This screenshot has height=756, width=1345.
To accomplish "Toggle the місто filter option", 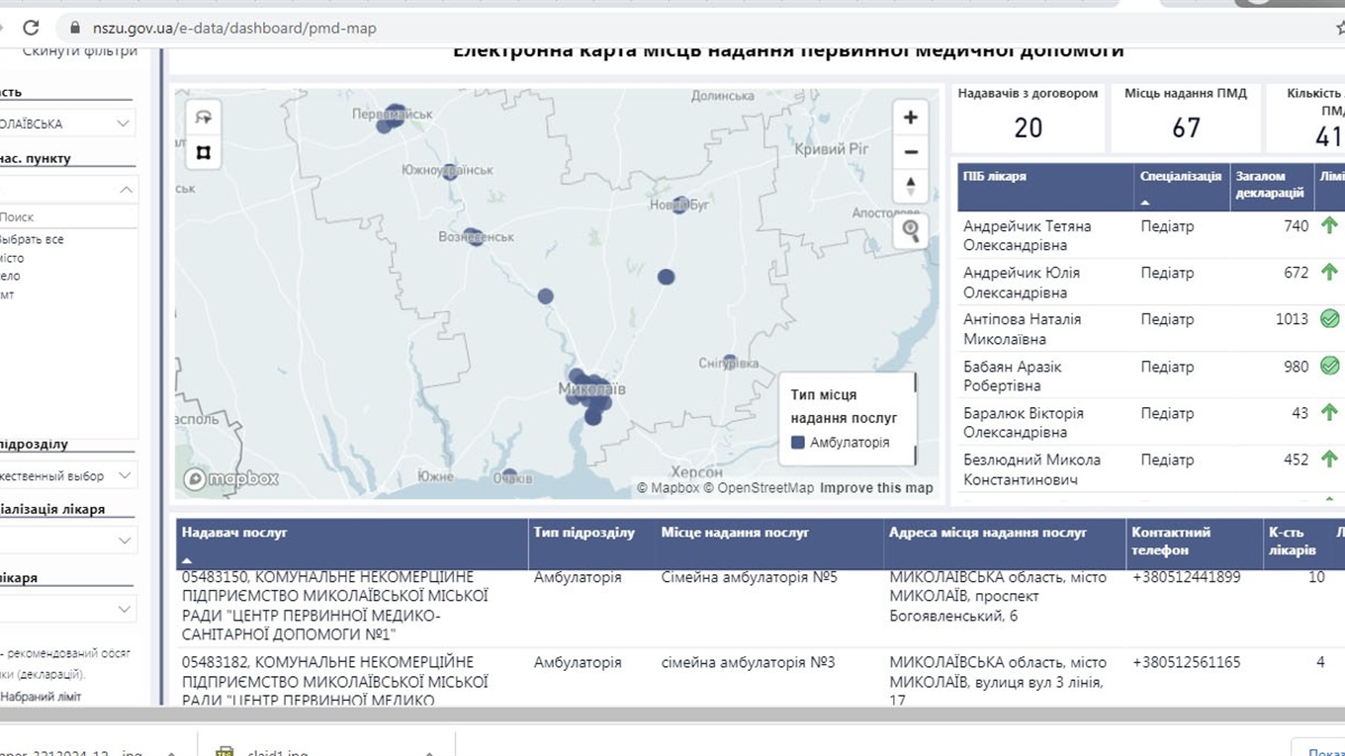I will 12,258.
